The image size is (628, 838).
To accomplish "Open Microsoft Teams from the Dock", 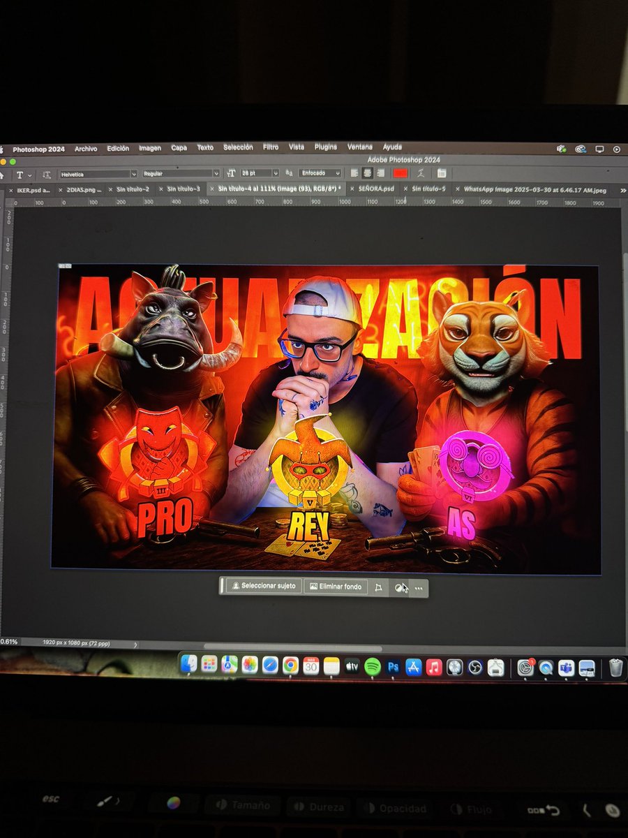I will [567, 668].
